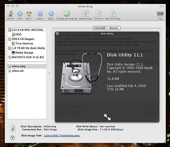Create a New Image
The image size is (170, 147).
pos(86,14)
